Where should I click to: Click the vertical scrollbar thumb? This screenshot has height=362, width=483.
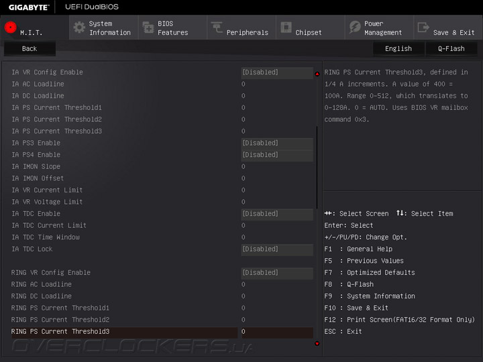click(317, 167)
